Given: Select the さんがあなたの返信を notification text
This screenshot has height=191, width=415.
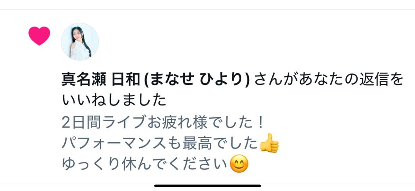Looking at the screenshot, I should pos(329,79).
